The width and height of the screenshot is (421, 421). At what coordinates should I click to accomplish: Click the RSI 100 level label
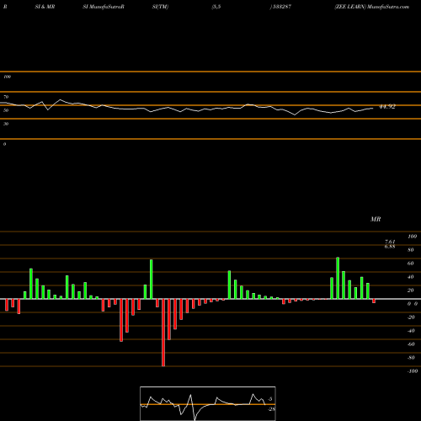tap(7, 77)
